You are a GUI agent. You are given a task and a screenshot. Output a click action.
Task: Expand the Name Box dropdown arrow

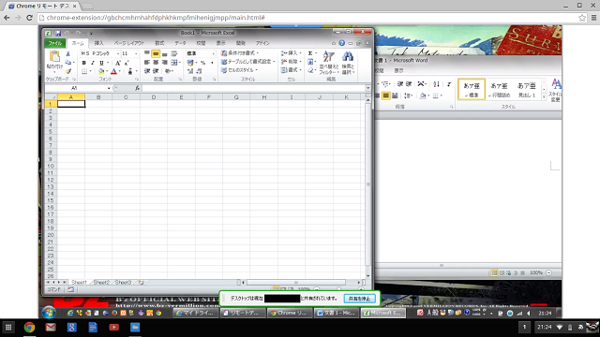(x=109, y=88)
